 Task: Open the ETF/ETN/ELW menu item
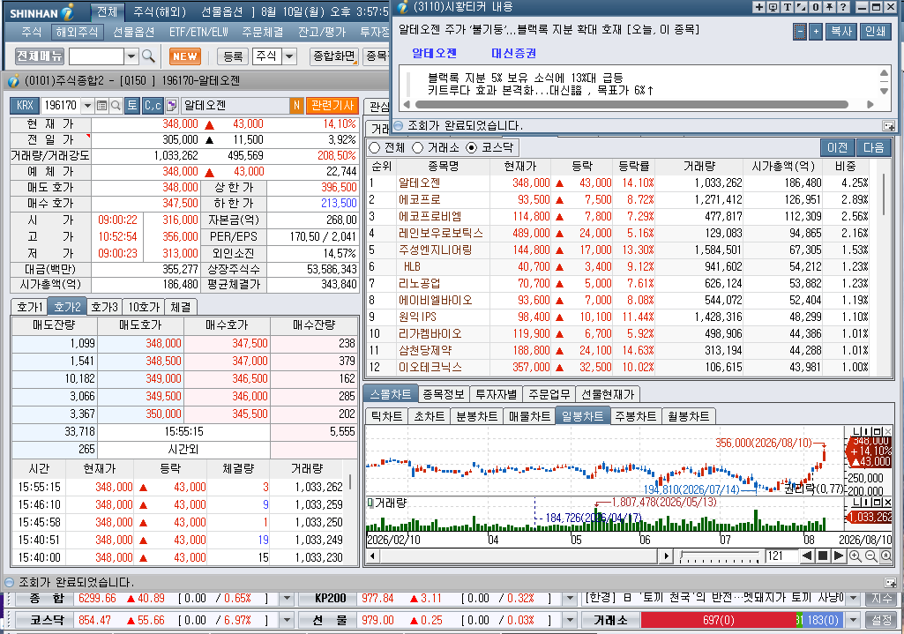click(x=199, y=32)
